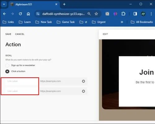This screenshot has width=155, height=124.
Task: Switch to the Alphrteam101 browser tab
Action: 34,4
